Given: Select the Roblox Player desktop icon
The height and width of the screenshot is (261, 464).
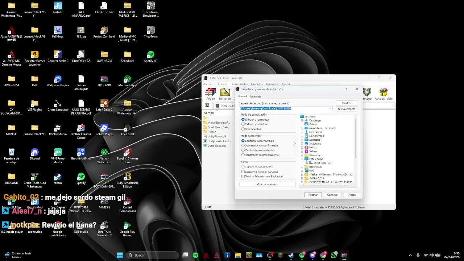Looking at the screenshot, I should coord(104,130).
